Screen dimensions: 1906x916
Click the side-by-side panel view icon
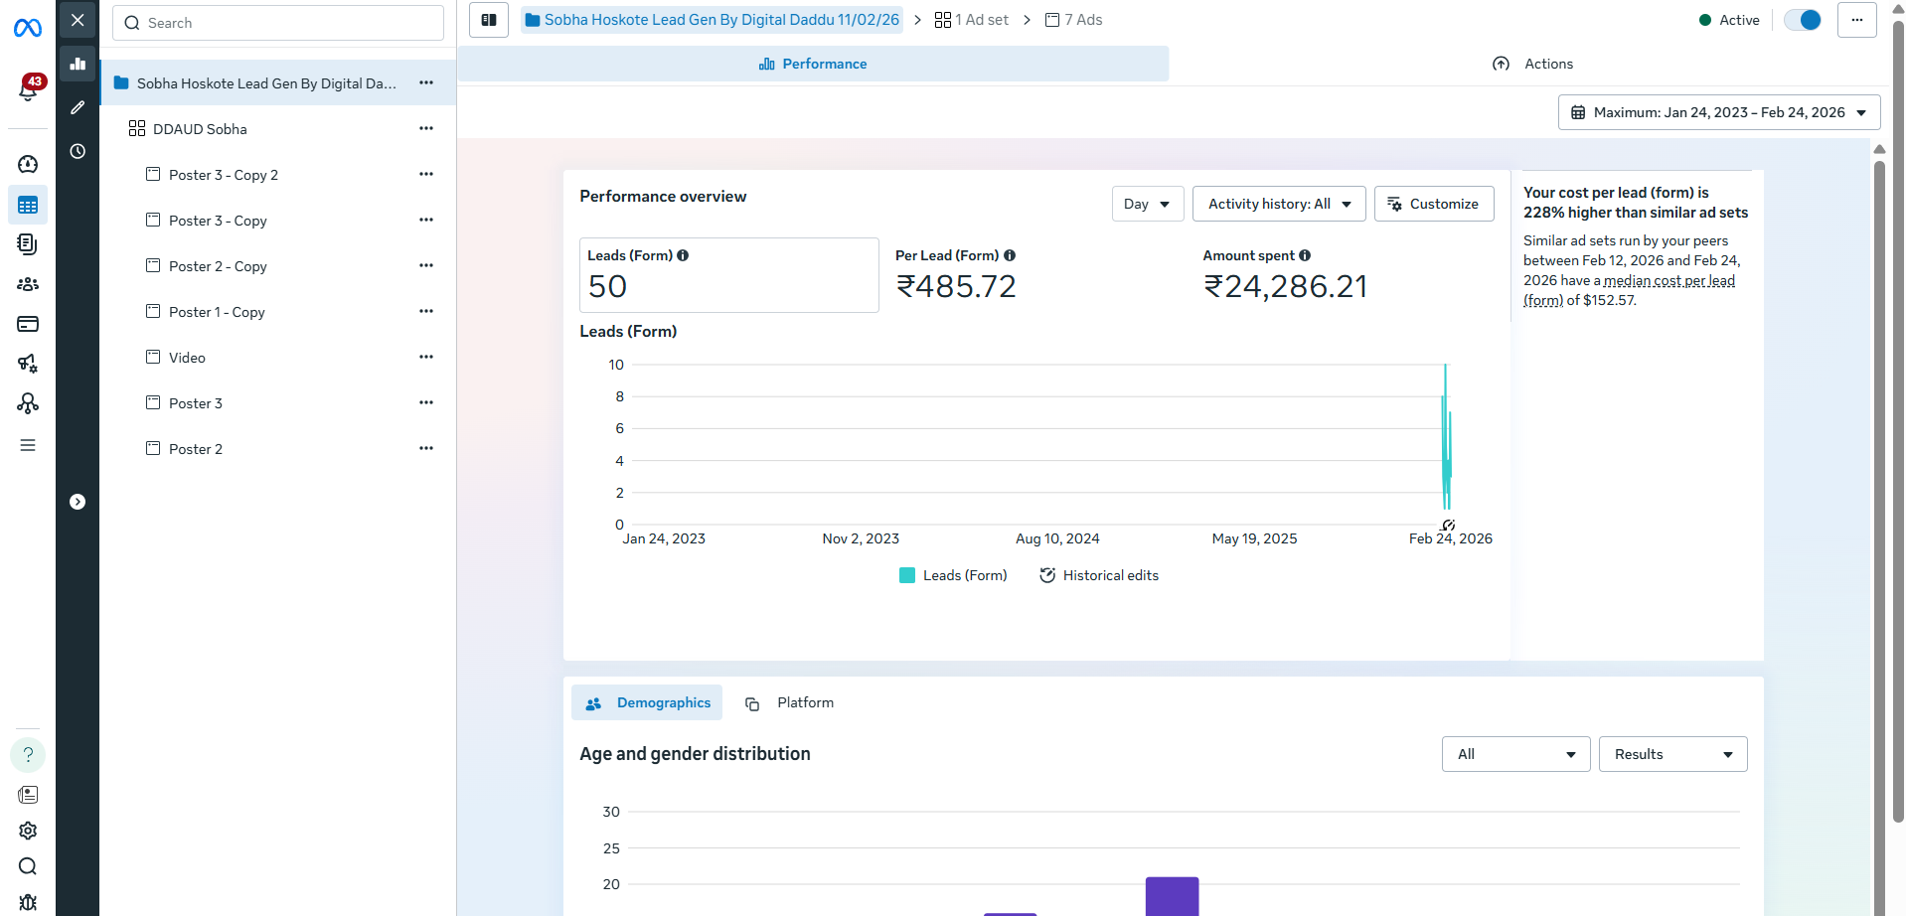pos(489,20)
